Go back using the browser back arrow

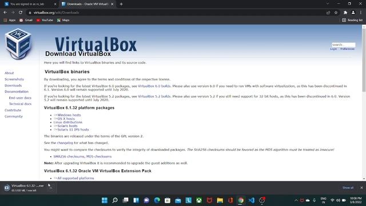pyautogui.click(x=5, y=13)
